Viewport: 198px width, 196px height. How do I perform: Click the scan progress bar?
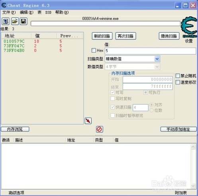[x=106, y=24]
